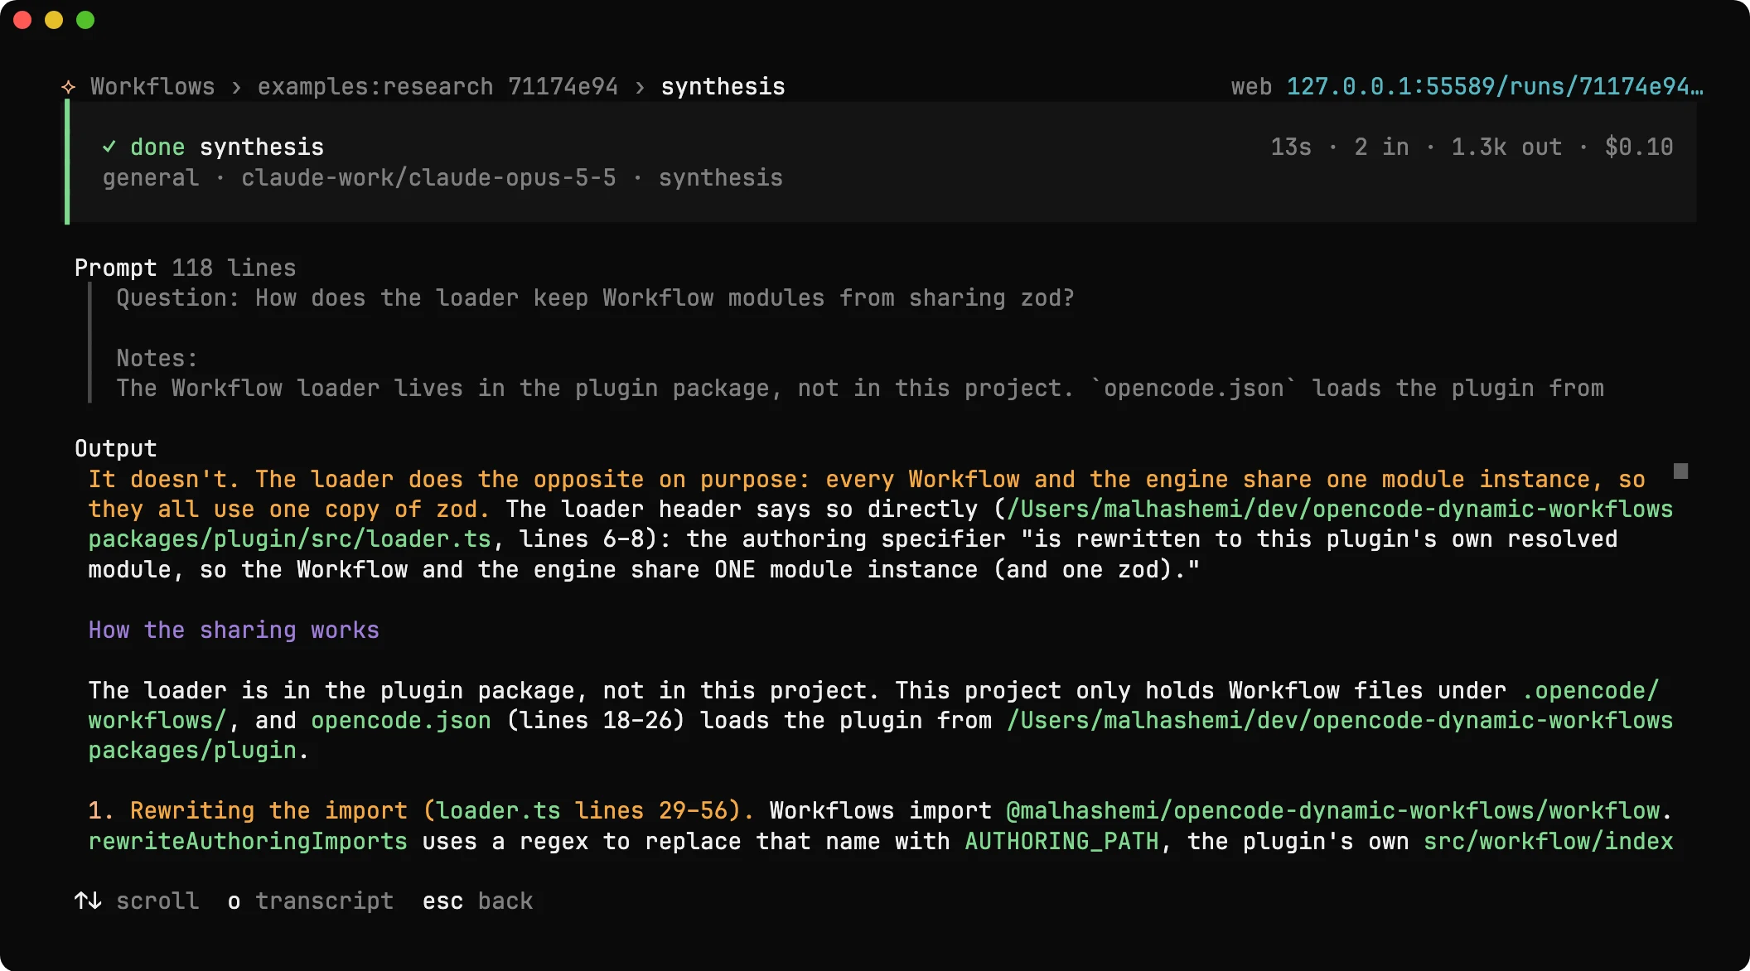Screen dimensions: 1750x971
Task: Click the Prompt 118 lines header
Action: point(185,268)
